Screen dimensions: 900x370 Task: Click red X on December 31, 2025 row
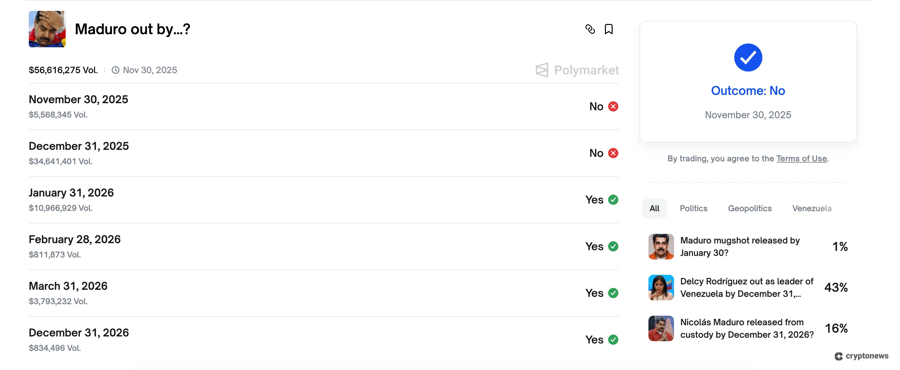click(x=613, y=153)
